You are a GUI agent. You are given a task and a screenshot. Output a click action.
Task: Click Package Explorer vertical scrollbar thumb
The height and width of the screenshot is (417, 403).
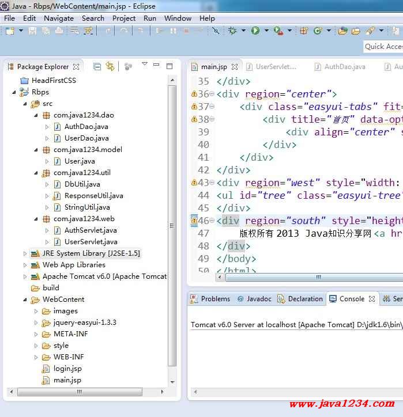coord(172,226)
